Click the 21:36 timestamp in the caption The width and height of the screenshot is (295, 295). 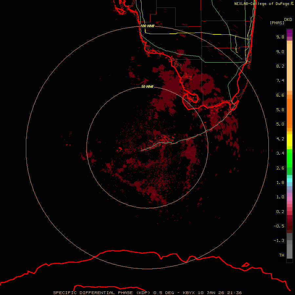234,293
